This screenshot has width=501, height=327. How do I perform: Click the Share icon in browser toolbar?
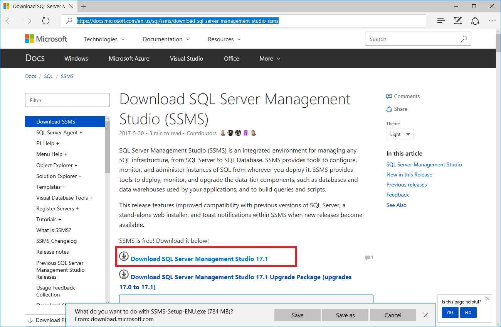475,21
